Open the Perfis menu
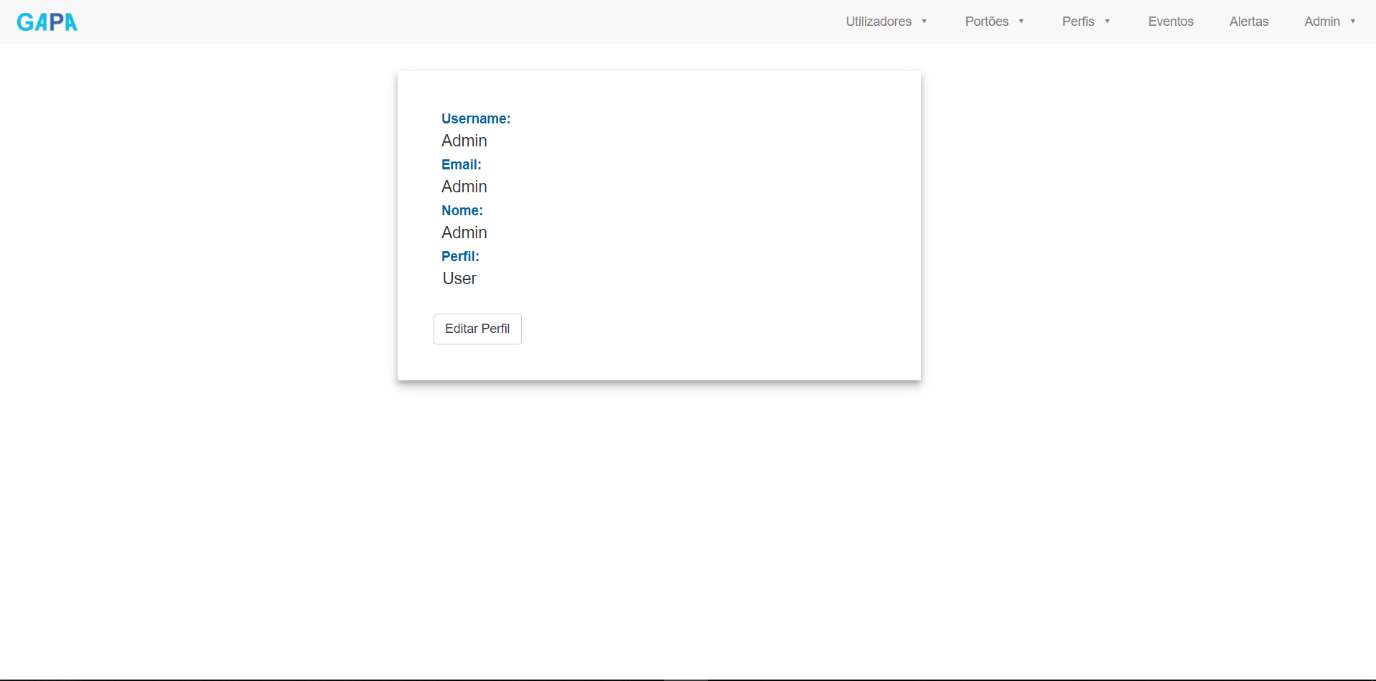This screenshot has width=1376, height=681. tap(1078, 22)
